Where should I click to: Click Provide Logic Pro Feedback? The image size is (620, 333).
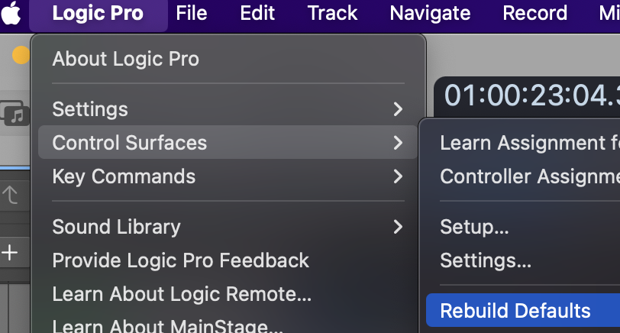click(180, 260)
